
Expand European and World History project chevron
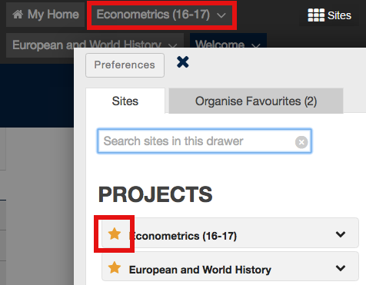(341, 268)
